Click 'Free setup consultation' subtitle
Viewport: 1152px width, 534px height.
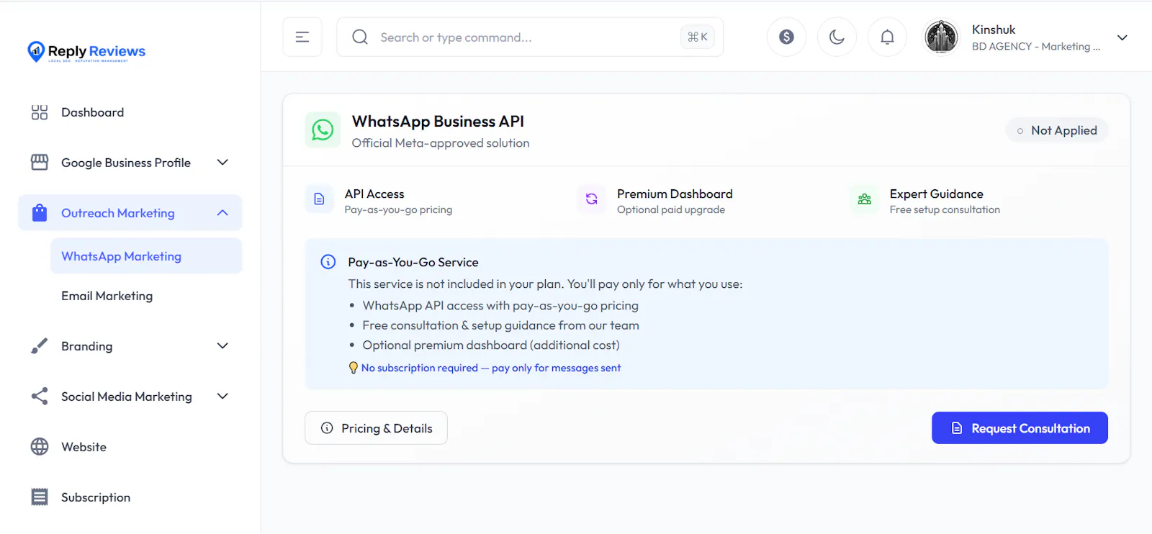(945, 210)
